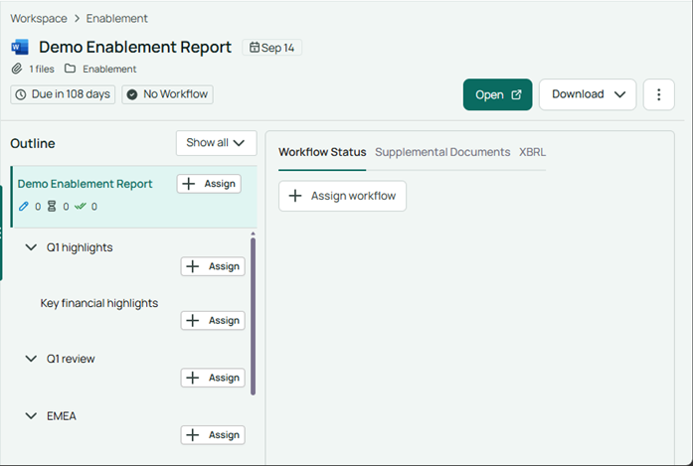Open the three-dot more options menu
The height and width of the screenshot is (466, 693).
point(658,94)
